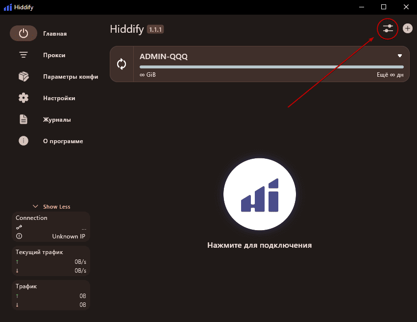Open Журналы via the document icon
The image size is (417, 322).
pos(24,119)
